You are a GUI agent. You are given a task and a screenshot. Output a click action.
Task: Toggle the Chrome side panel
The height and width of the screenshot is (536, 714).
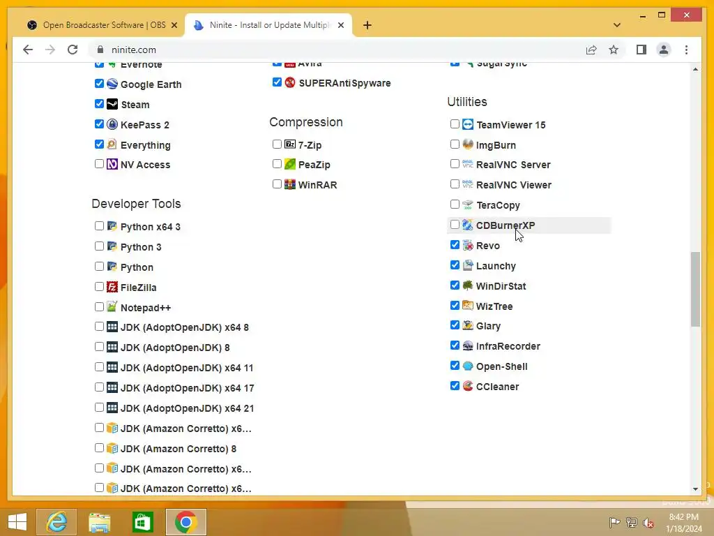click(641, 50)
